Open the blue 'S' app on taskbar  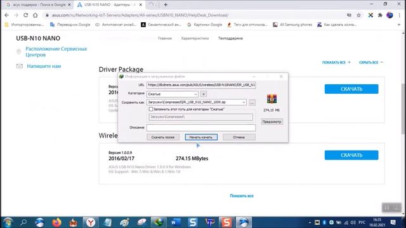[x=193, y=222]
